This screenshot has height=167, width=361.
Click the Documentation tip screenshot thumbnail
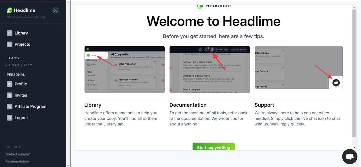coord(210,70)
